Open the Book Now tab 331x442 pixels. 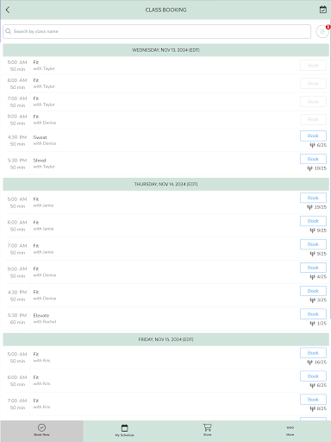pyautogui.click(x=41, y=430)
